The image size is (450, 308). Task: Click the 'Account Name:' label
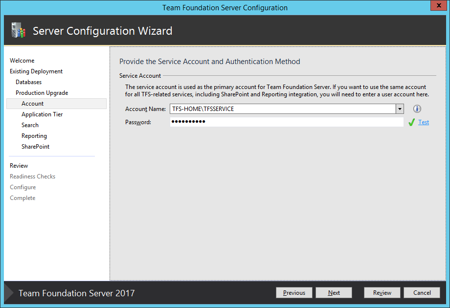pos(145,109)
